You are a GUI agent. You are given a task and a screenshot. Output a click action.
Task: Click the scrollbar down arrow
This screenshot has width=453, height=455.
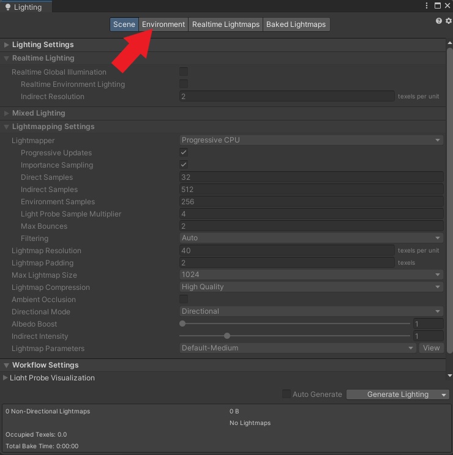tap(450, 375)
